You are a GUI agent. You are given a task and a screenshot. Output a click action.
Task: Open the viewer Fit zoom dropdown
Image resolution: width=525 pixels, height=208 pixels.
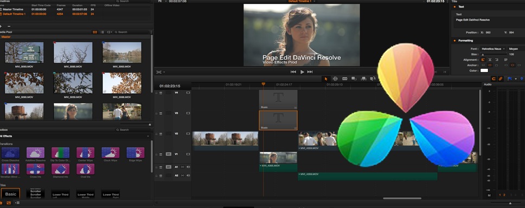click(x=162, y=1)
